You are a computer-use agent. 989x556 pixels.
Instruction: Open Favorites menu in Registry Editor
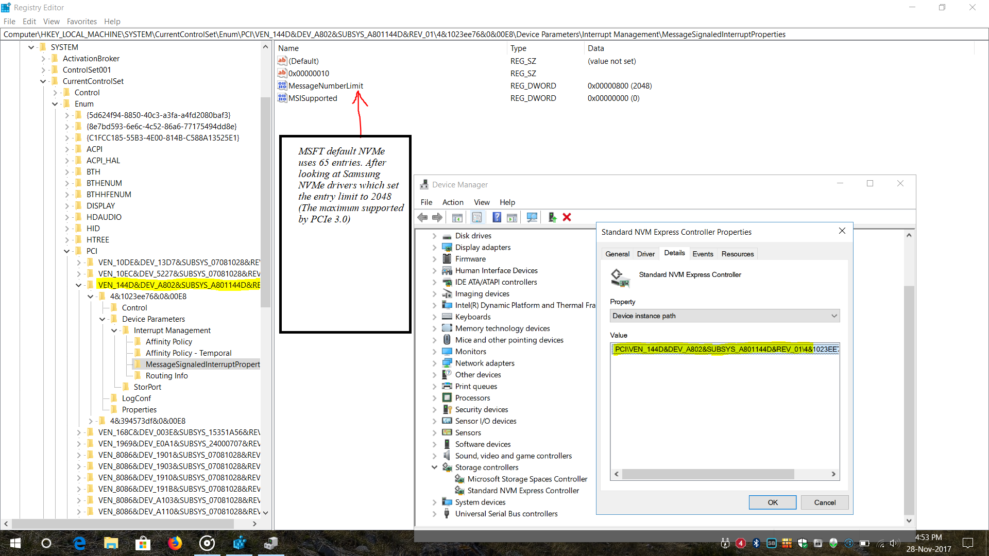[82, 21]
